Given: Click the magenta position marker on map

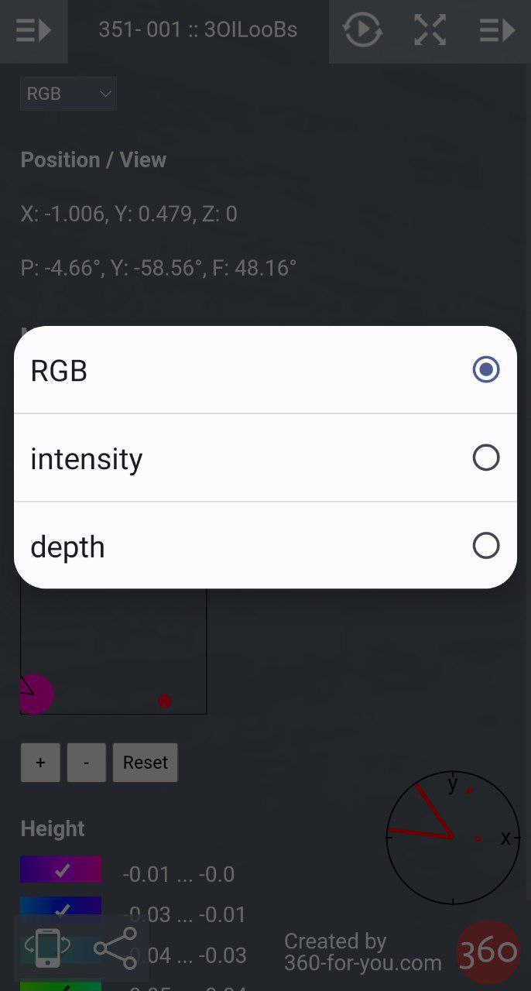Looking at the screenshot, I should pyautogui.click(x=35, y=694).
